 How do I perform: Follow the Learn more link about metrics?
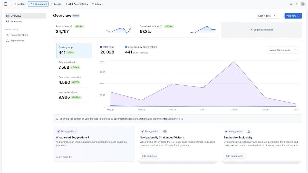(x=174, y=119)
